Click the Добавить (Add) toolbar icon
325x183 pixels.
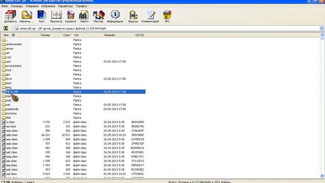10,16
